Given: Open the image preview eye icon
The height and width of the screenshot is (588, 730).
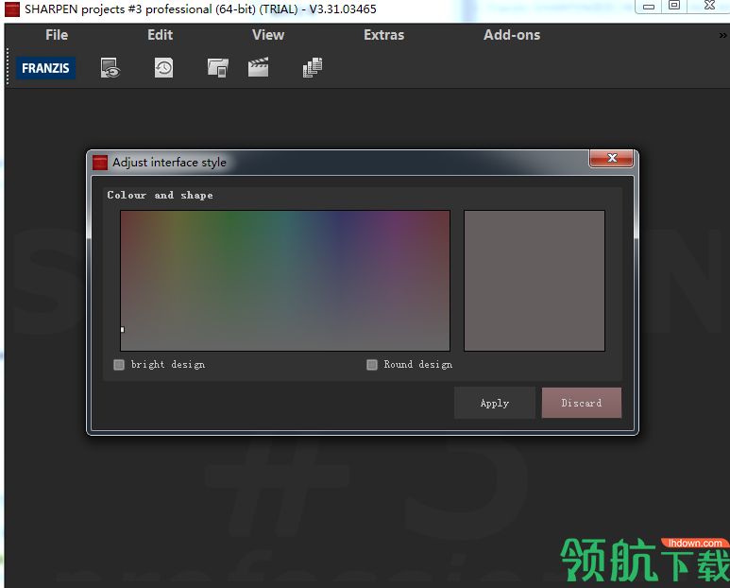Looking at the screenshot, I should pos(110,68).
